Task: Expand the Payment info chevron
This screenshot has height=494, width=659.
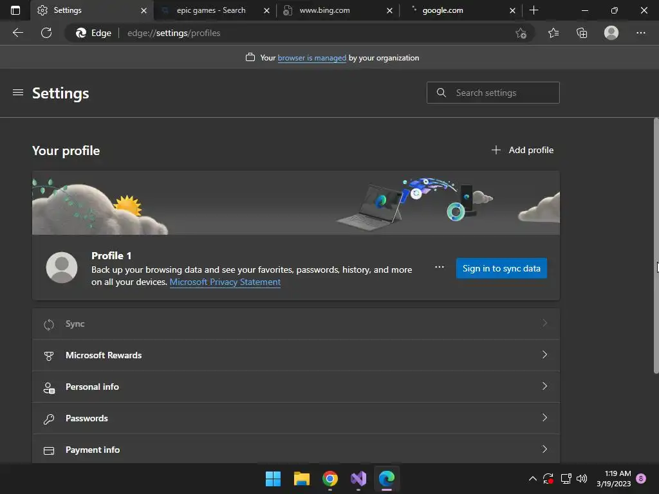Action: tap(544, 449)
